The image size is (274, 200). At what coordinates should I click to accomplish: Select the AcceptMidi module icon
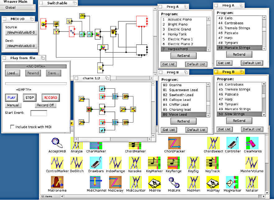click(x=57, y=143)
